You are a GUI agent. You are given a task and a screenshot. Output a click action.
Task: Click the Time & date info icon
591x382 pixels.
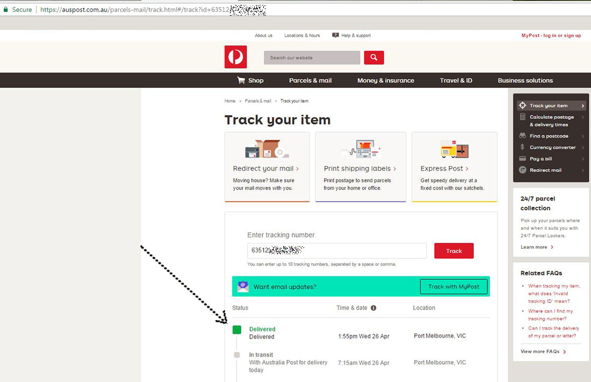(x=373, y=308)
